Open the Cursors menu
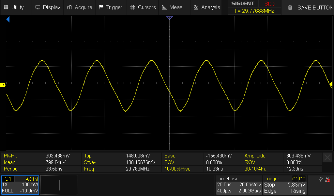This screenshot has width=334, height=196. (143, 7)
